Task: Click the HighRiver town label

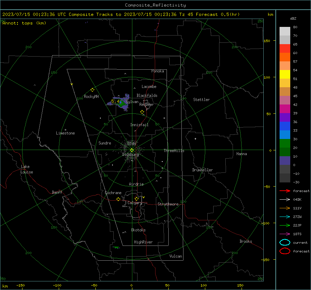Action: pos(143,242)
